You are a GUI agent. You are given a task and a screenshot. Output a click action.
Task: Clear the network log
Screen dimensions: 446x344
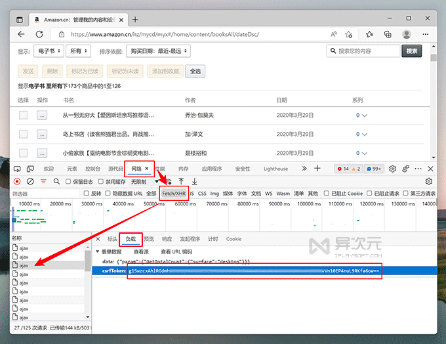click(x=30, y=181)
